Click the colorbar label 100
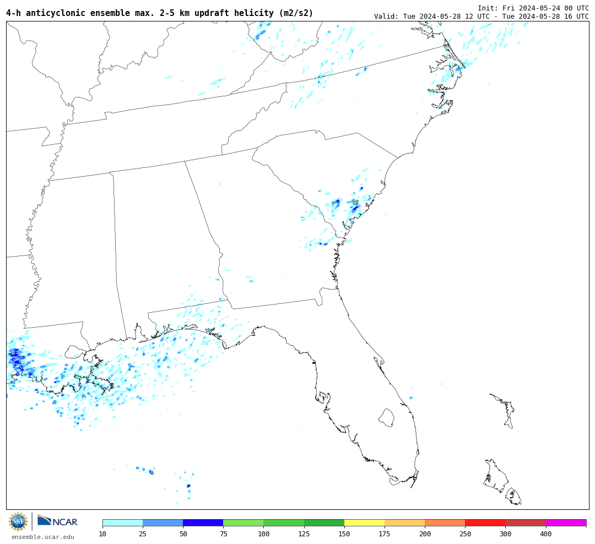This screenshot has width=595, height=544. (x=264, y=534)
